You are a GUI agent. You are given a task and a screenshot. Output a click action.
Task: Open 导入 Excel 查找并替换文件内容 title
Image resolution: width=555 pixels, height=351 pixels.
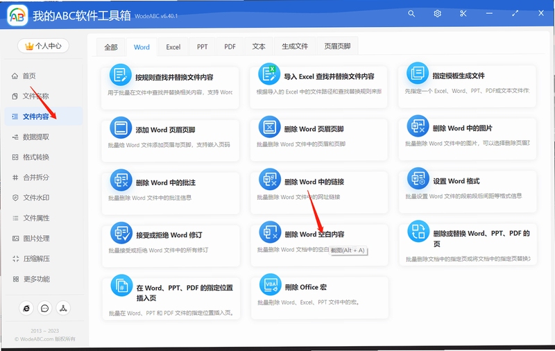329,76
